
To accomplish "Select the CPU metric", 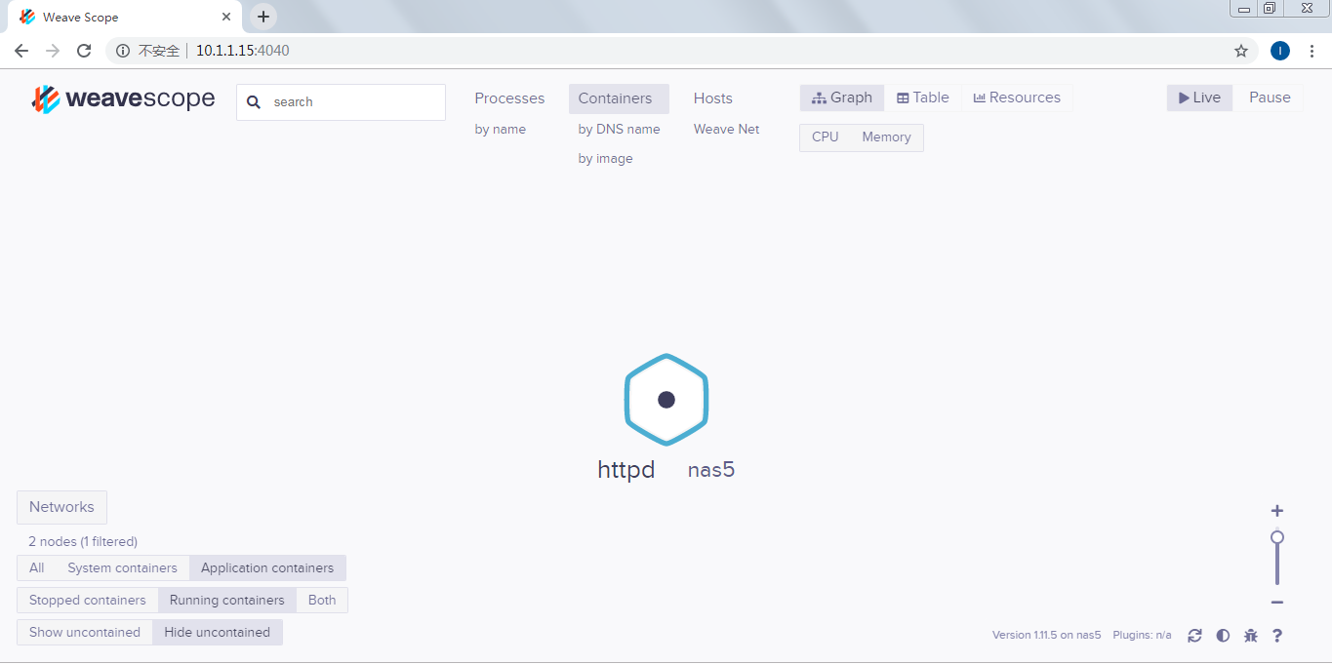I will tap(826, 137).
